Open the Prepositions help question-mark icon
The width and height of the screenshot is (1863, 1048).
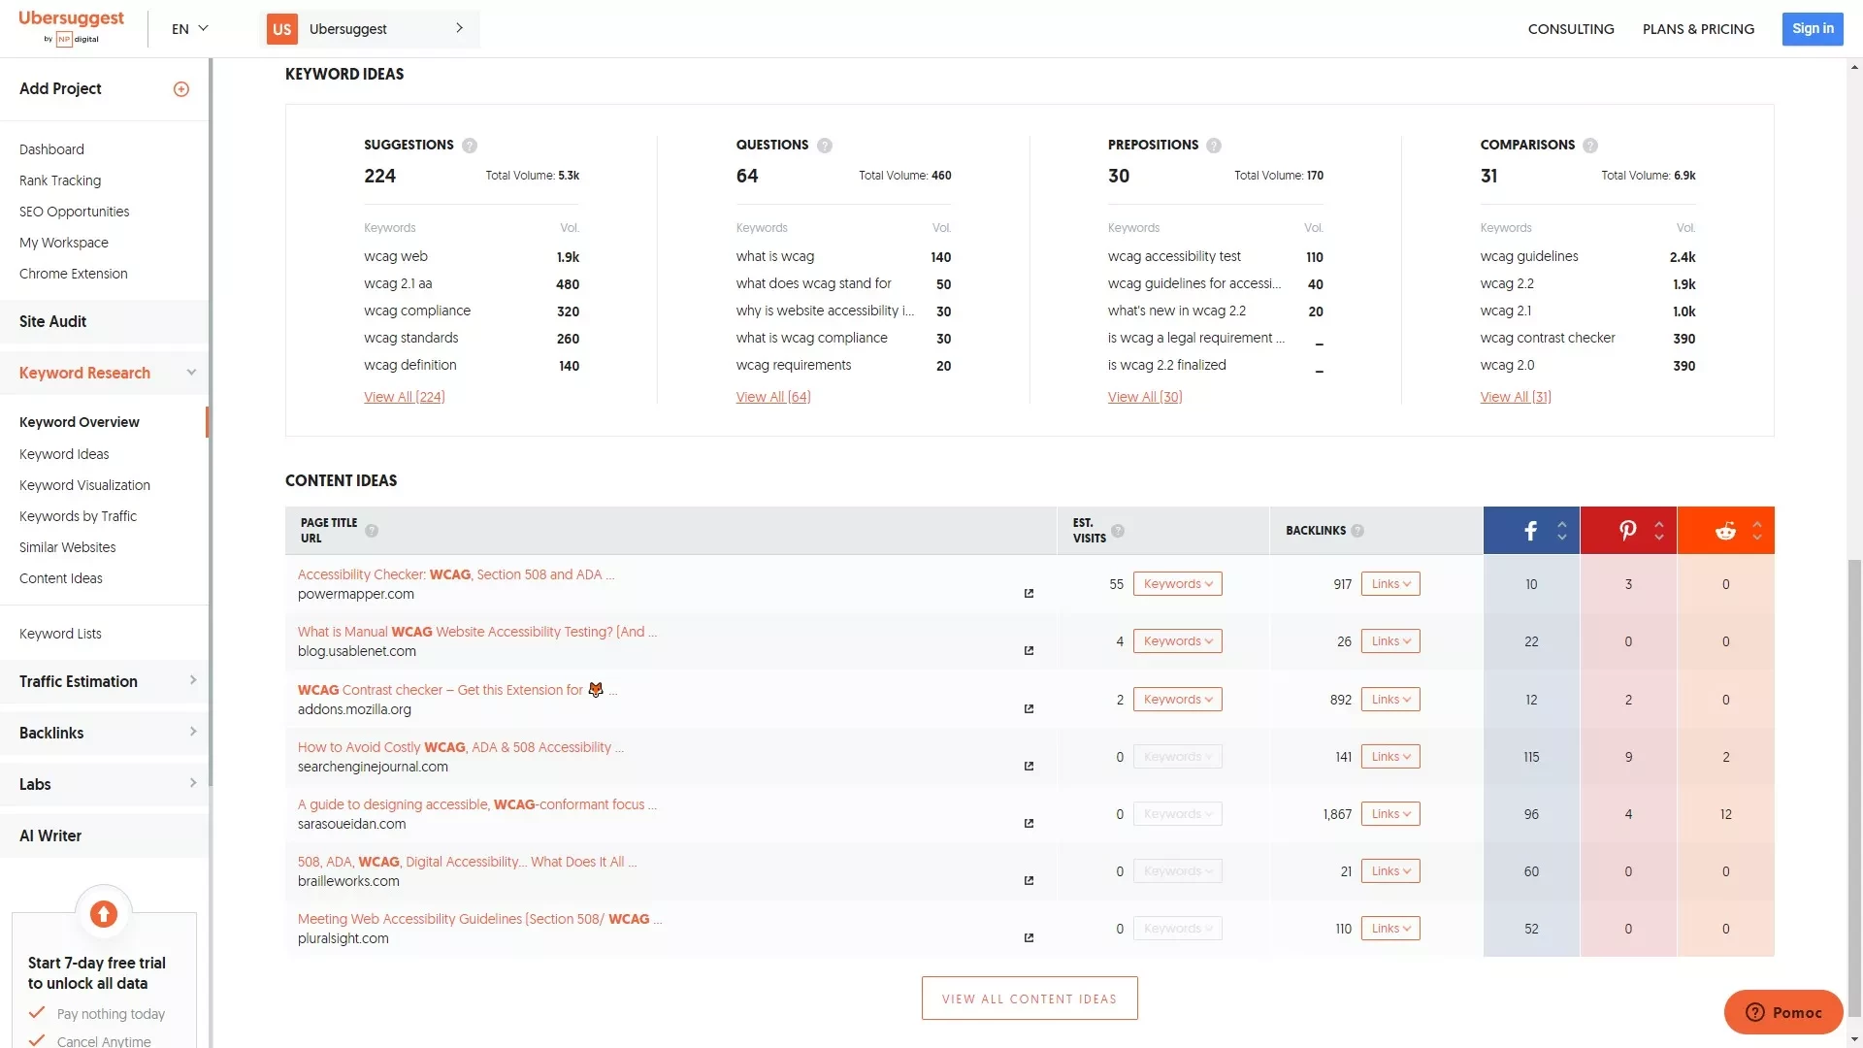coord(1214,146)
